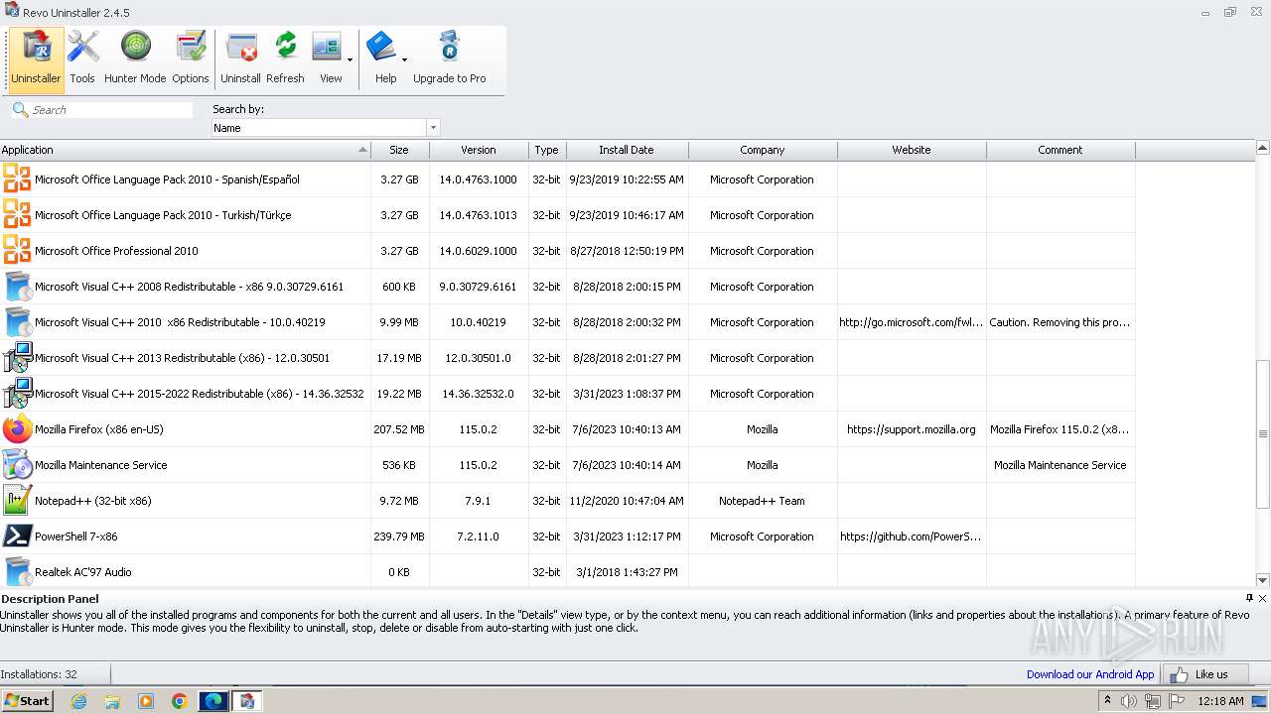
Task: Select the Mozilla Firefox icon
Action: tap(17, 428)
